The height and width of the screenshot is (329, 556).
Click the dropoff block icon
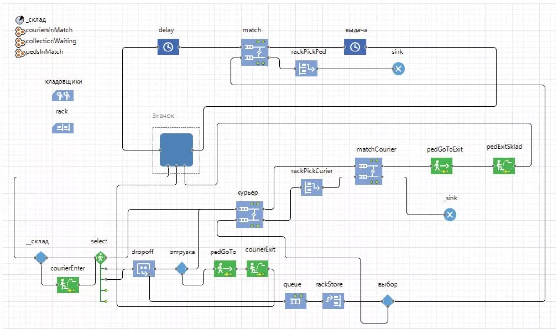pyautogui.click(x=144, y=269)
